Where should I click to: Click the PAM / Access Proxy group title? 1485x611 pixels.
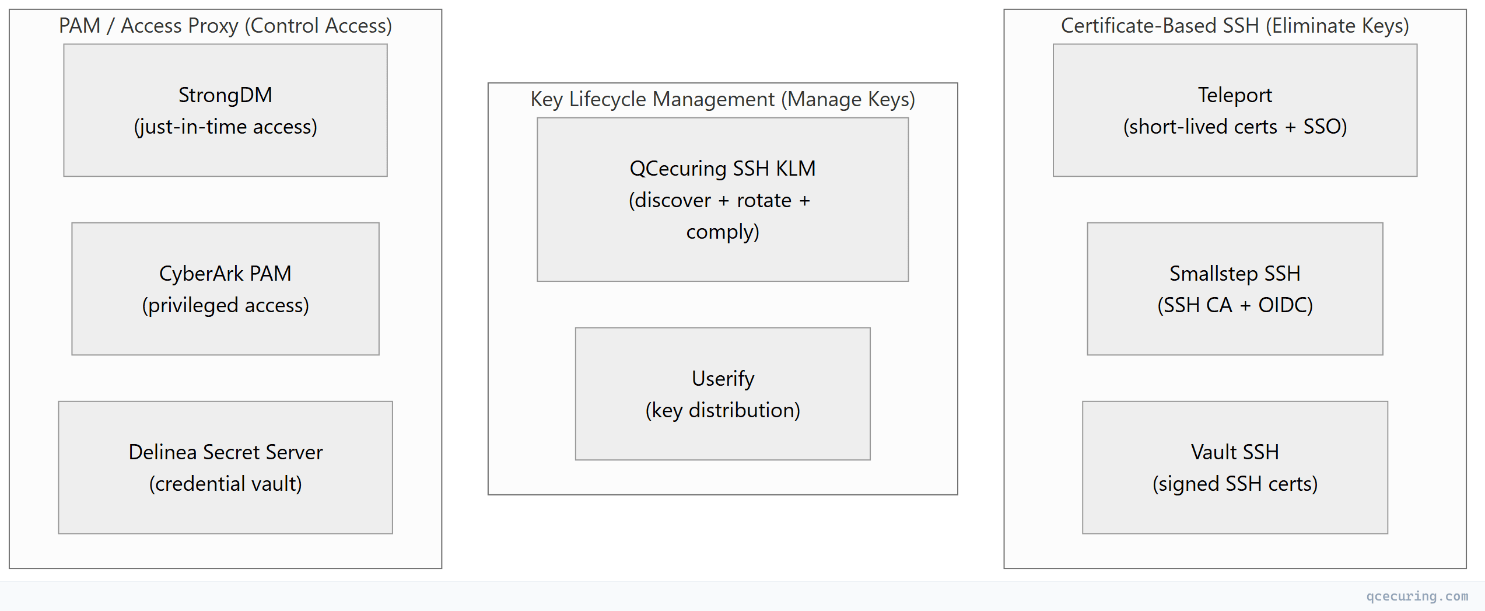(x=225, y=26)
